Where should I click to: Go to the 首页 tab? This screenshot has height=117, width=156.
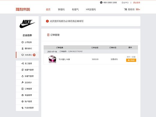click(48, 9)
